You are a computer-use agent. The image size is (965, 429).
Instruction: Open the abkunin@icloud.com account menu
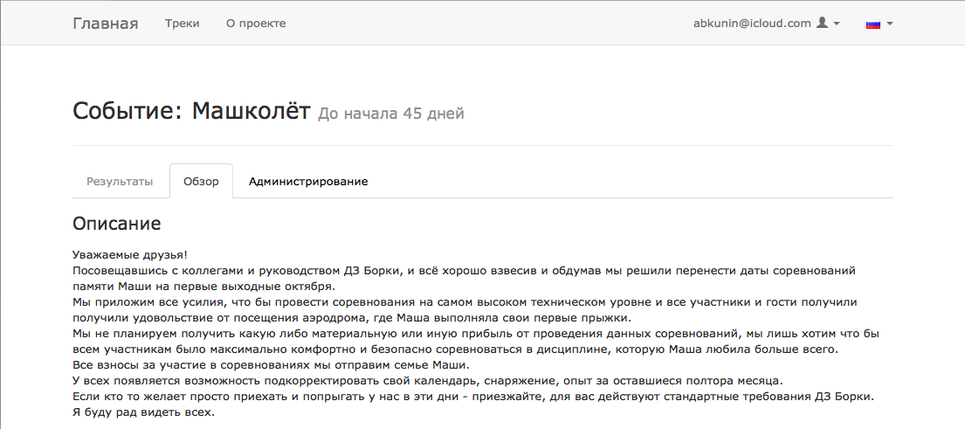point(767,24)
